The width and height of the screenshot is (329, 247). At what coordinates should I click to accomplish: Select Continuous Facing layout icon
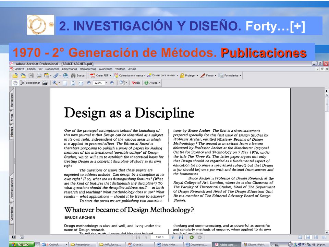316,237
